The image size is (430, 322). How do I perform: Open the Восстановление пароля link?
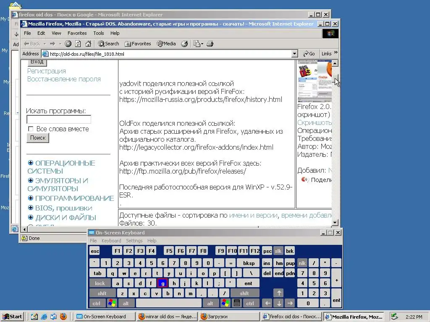64,79
